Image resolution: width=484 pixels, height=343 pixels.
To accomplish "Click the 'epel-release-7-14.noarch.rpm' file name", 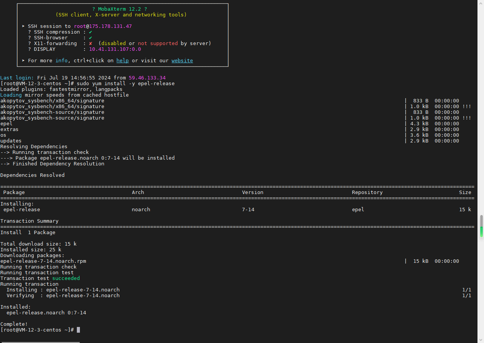I will 43,261.
